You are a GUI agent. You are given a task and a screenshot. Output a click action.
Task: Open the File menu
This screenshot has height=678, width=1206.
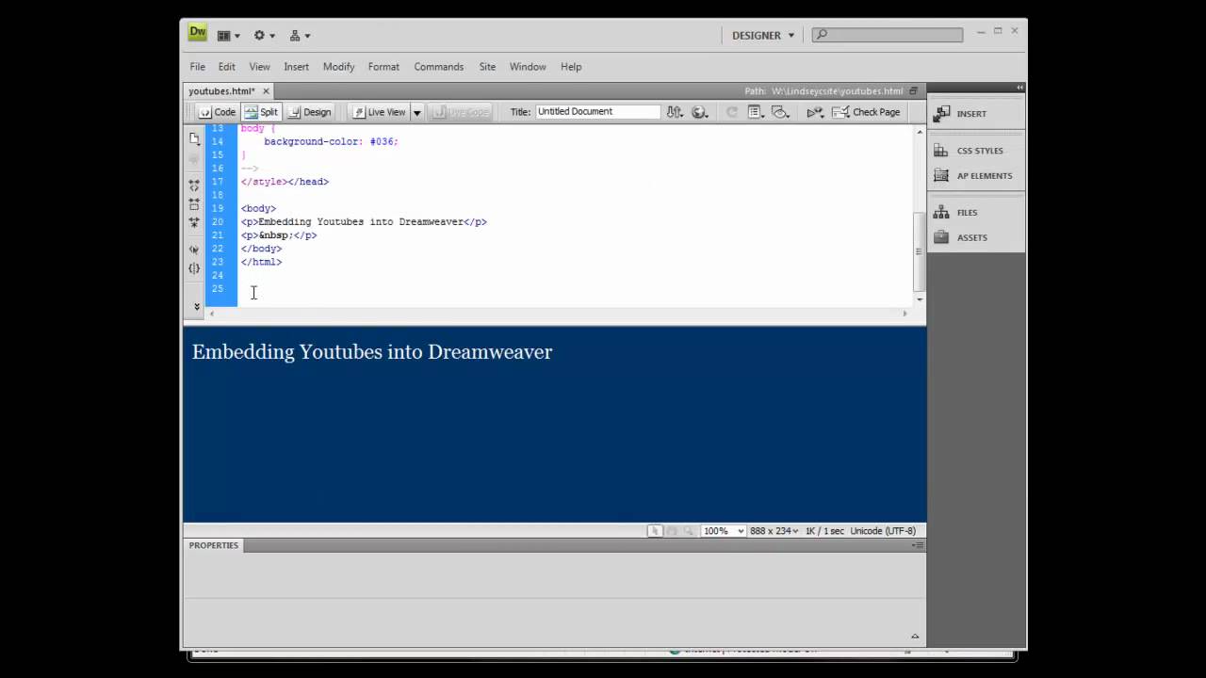pos(197,67)
